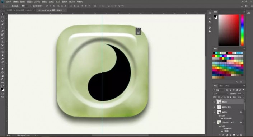Select the Lasso tool
The height and width of the screenshot is (137, 253).
(3, 21)
